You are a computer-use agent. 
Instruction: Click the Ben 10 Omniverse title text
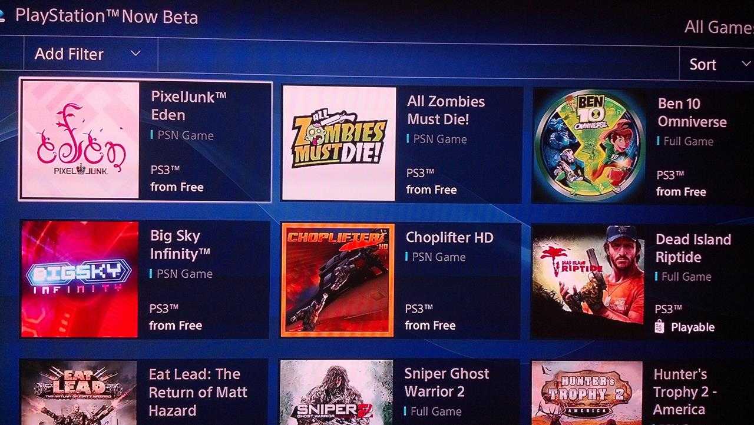pyautogui.click(x=692, y=112)
